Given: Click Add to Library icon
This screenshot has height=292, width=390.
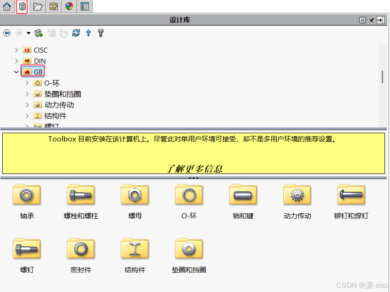Looking at the screenshot, I should 38,33.
